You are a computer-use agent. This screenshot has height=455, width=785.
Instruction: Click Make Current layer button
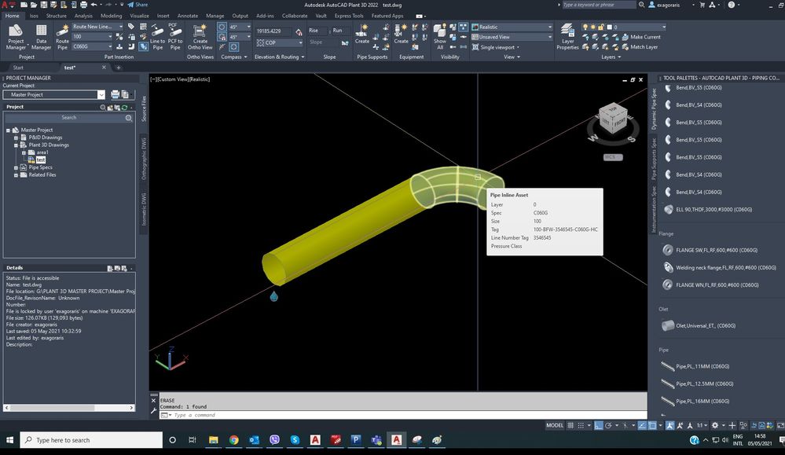tap(641, 37)
